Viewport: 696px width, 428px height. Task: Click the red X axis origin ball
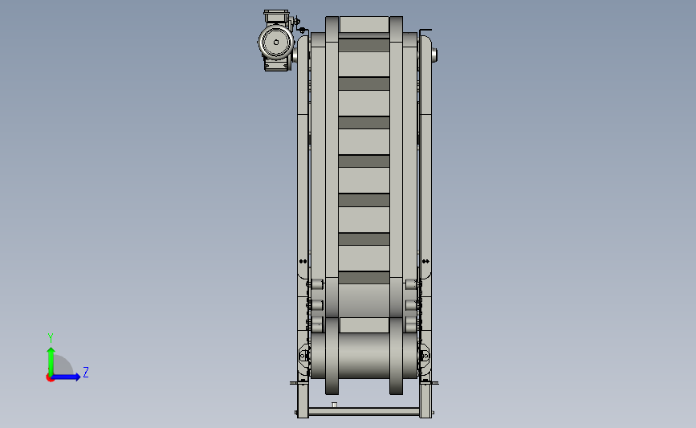[x=50, y=378]
